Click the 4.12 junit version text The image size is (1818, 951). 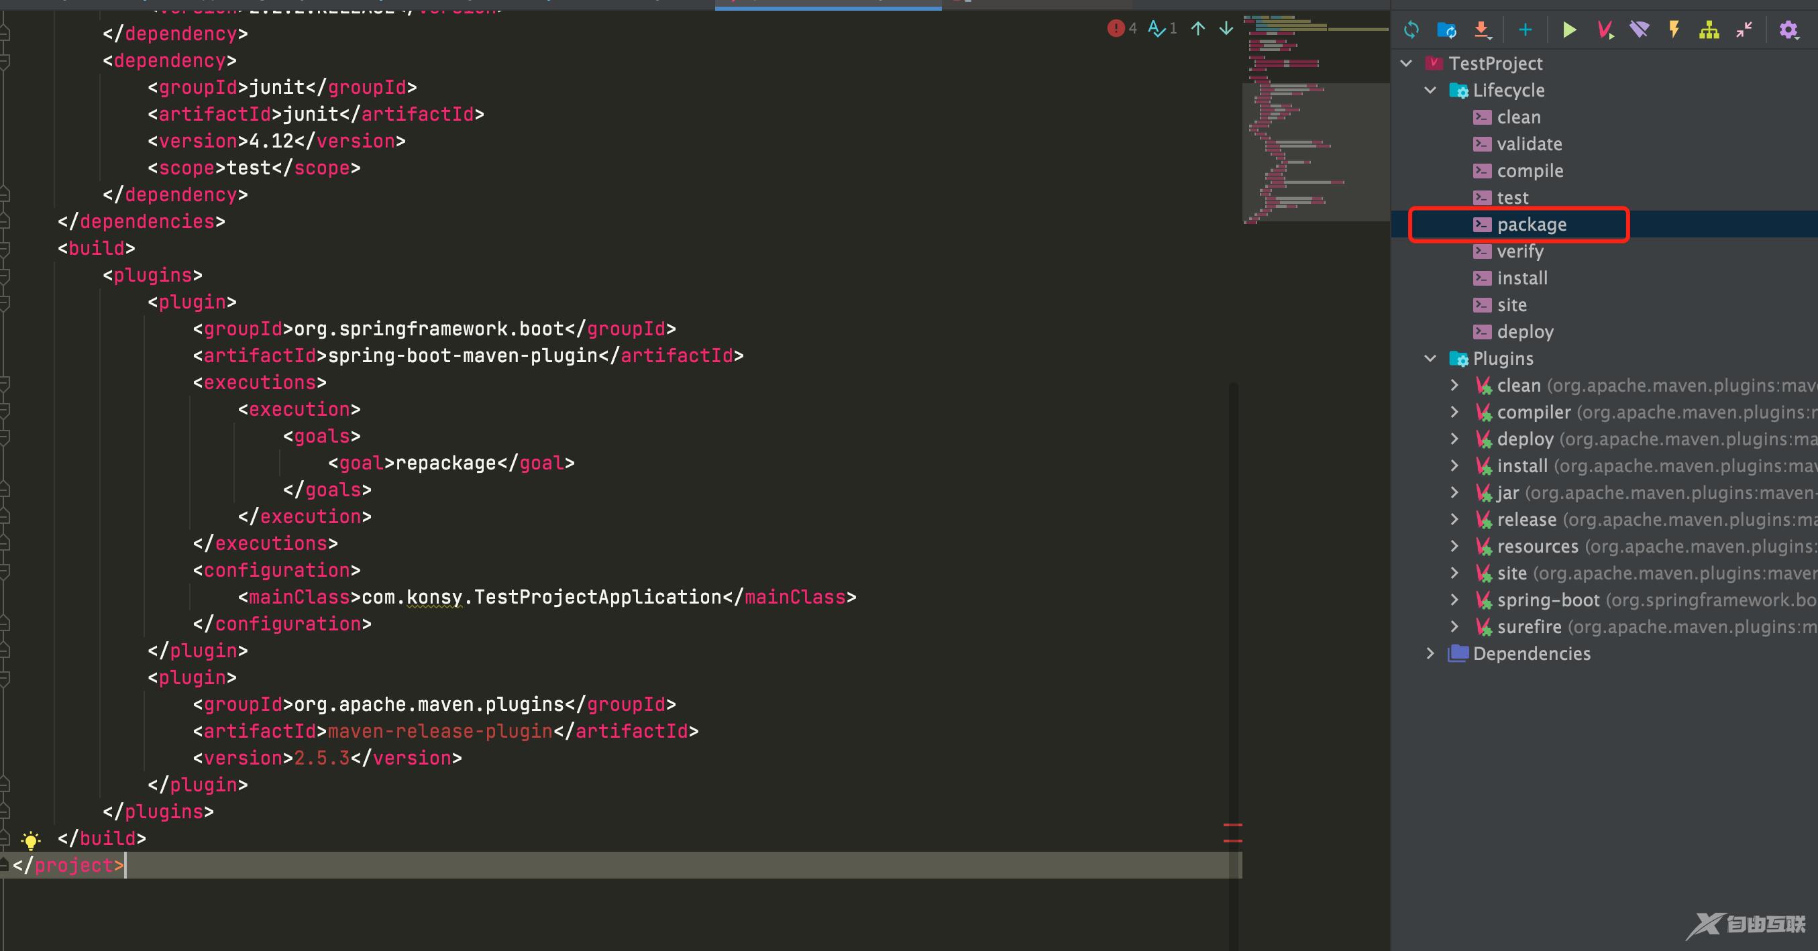[x=271, y=141]
